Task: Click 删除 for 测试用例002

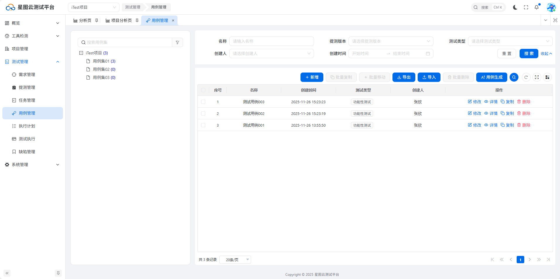Action: [524, 113]
